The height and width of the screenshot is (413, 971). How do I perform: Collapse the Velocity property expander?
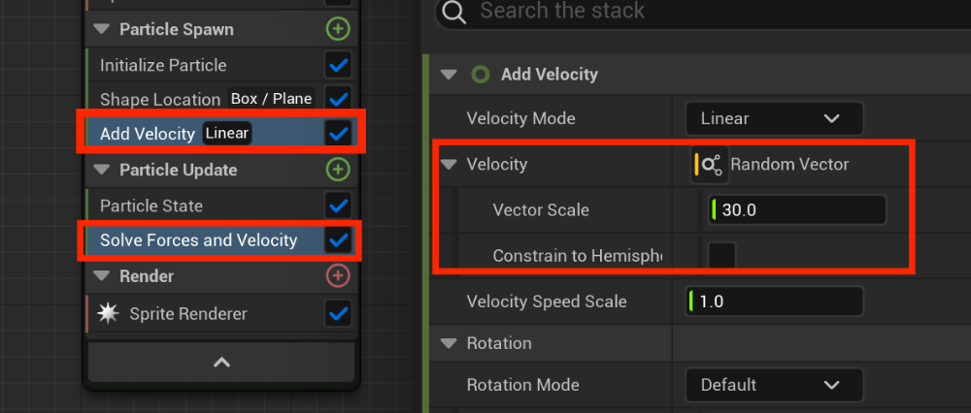pyautogui.click(x=448, y=165)
